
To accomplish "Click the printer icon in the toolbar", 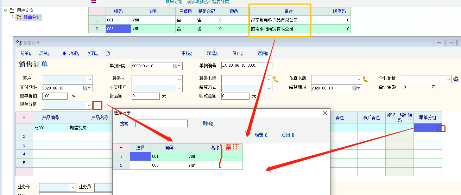I will 108,53.
